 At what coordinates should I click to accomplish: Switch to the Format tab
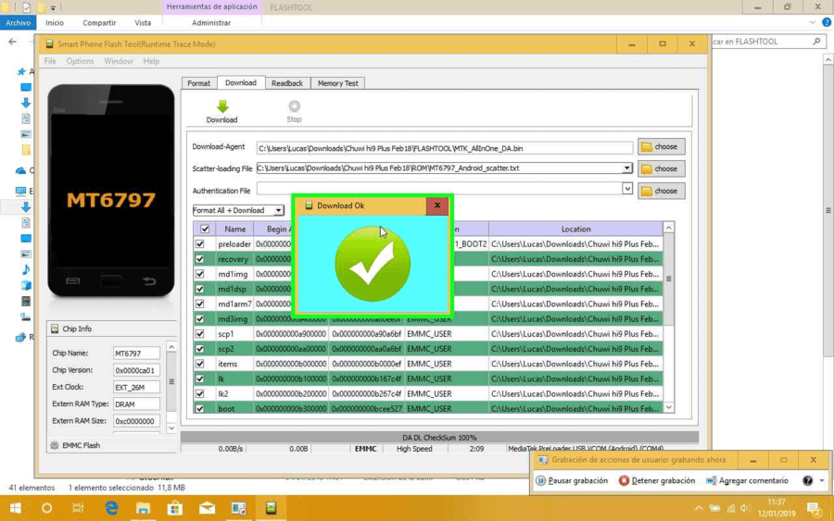pos(199,83)
